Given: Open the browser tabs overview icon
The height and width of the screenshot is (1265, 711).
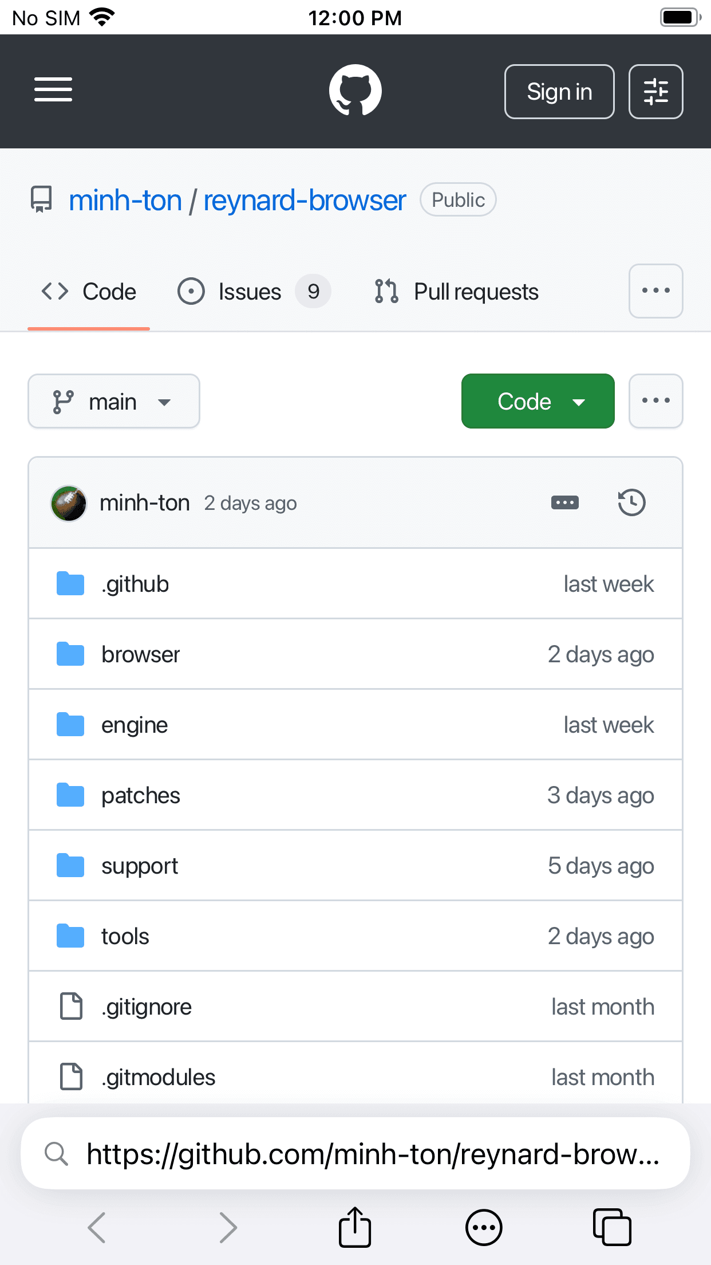Looking at the screenshot, I should (x=612, y=1227).
